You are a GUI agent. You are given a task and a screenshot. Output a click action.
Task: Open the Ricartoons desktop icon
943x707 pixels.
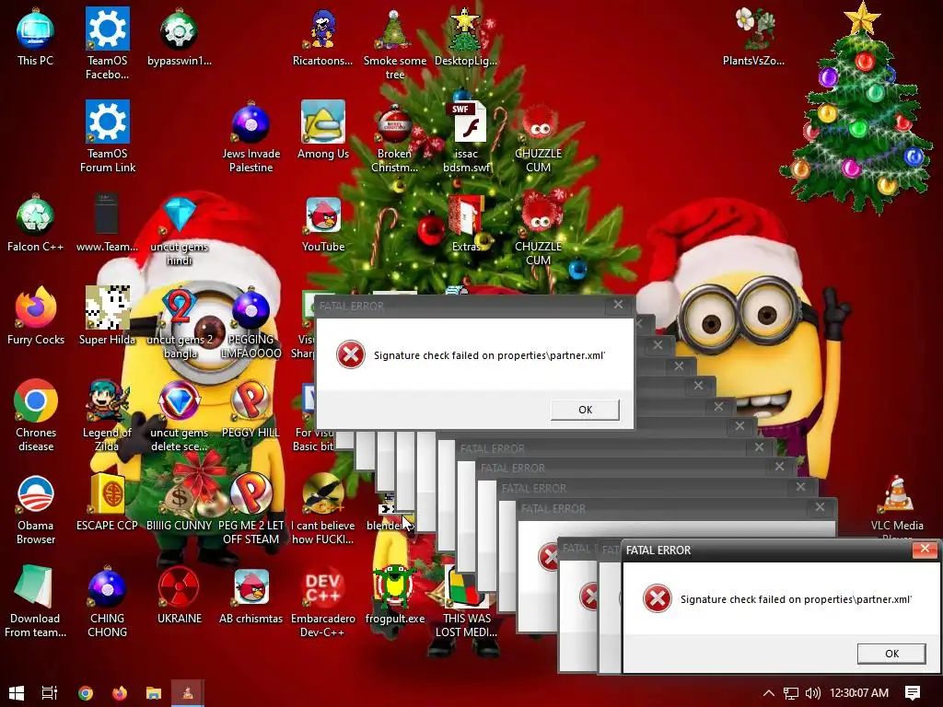(322, 30)
